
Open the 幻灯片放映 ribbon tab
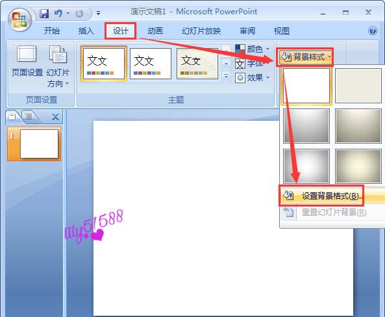tap(201, 31)
